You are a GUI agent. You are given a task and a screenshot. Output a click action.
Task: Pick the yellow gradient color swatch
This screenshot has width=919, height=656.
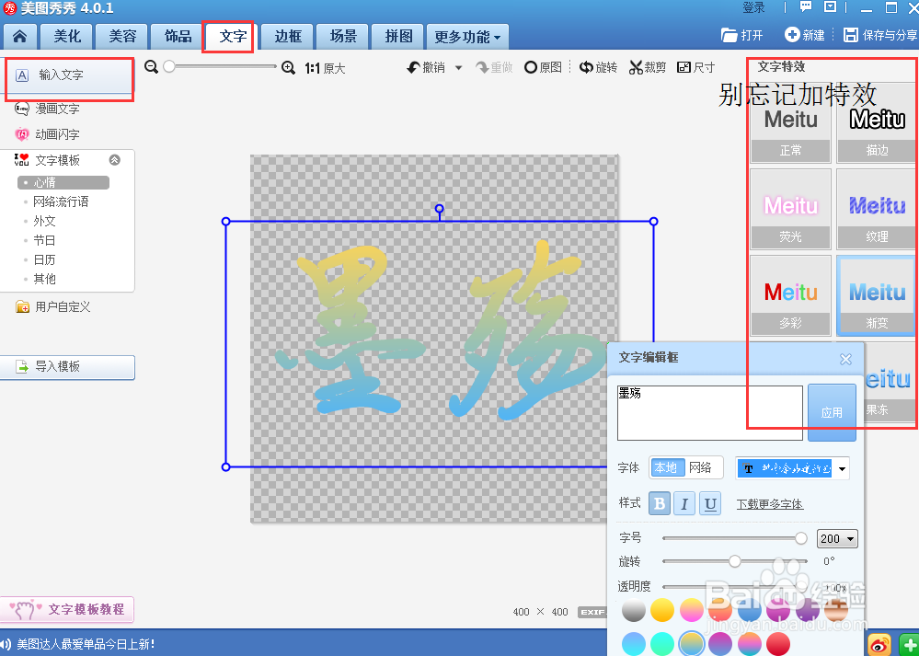[x=662, y=610]
